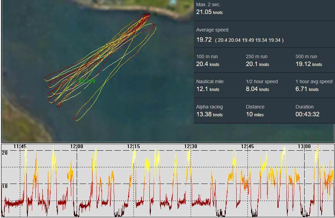Select the Alpha racing 13.38 knots stat
This screenshot has height=218, width=335.
(209, 114)
